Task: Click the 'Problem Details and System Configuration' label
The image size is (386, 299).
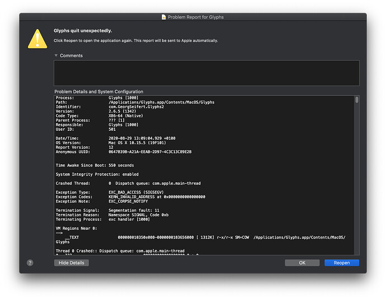Action: tap(98, 92)
